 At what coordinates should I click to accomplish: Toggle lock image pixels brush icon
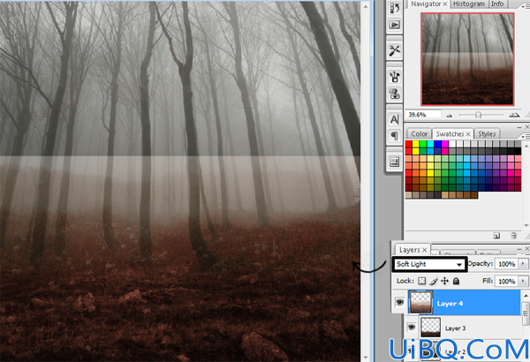434,281
